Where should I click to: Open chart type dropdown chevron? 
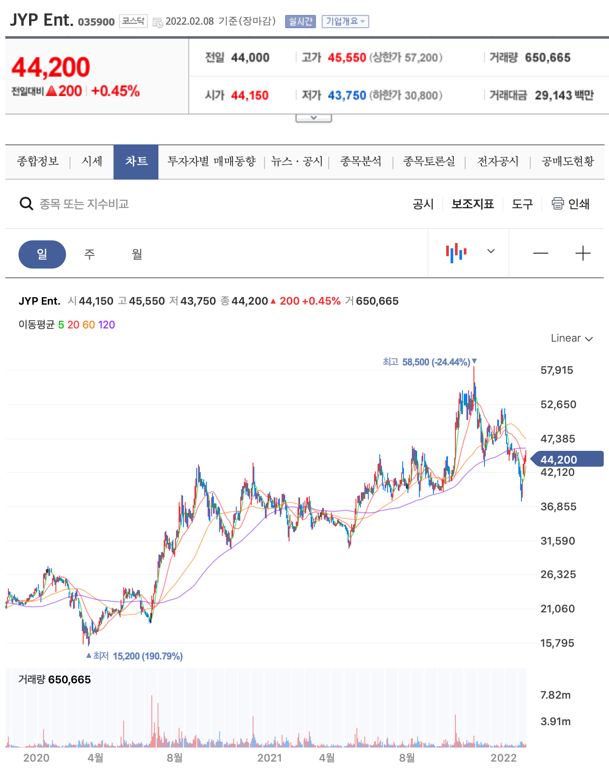click(491, 251)
